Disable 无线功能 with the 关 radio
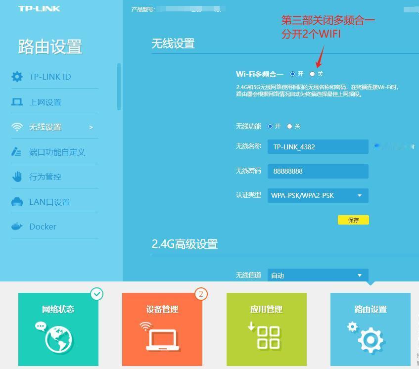419x369 pixels. (x=289, y=126)
